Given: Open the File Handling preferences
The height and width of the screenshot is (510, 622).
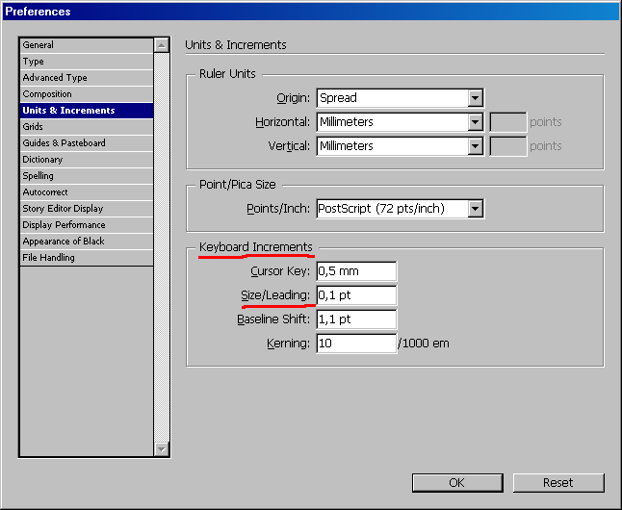Looking at the screenshot, I should point(87,257).
